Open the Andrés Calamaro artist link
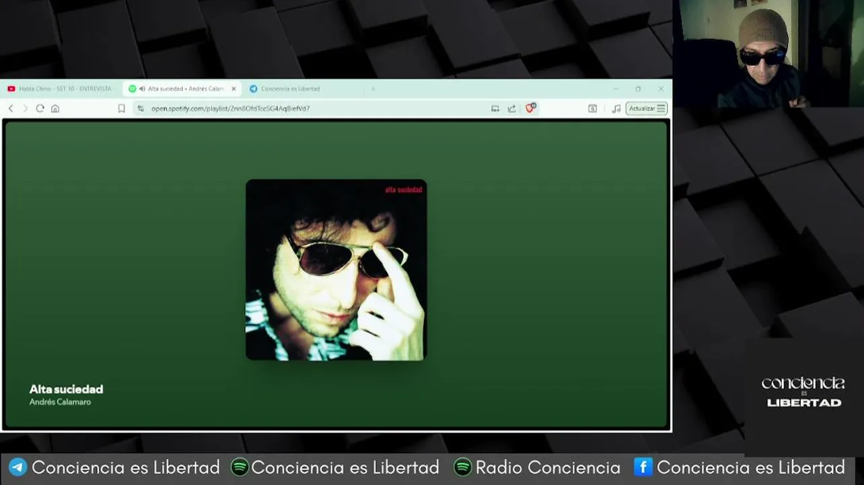Image resolution: width=864 pixels, height=485 pixels. click(60, 402)
